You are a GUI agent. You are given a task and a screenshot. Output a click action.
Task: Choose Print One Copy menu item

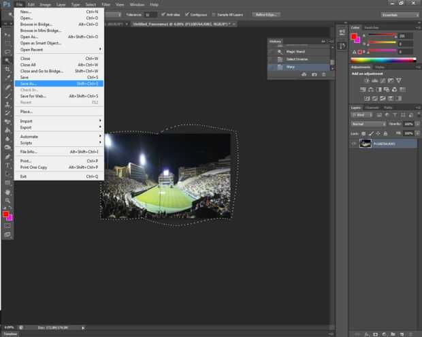click(x=59, y=167)
